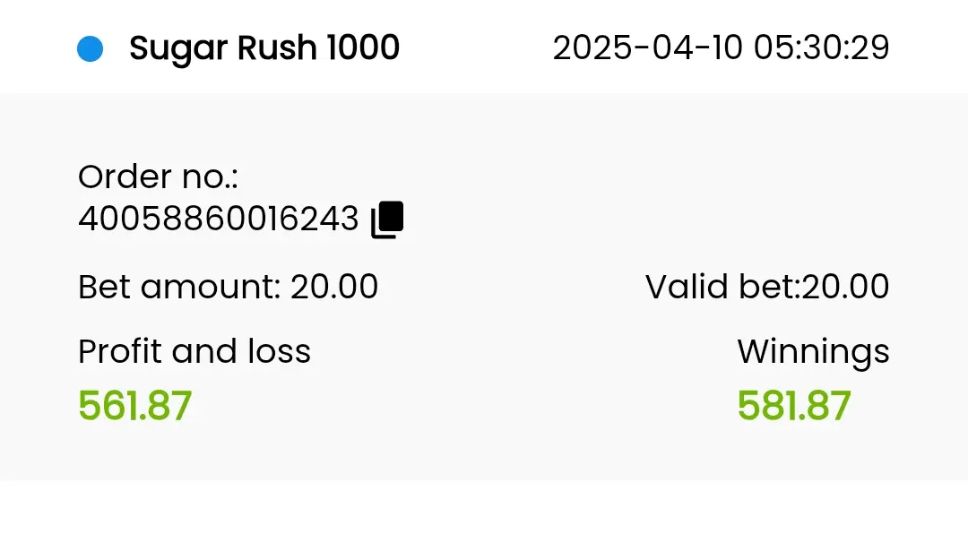The height and width of the screenshot is (551, 968).
Task: Click the date 2025-04-10 portion
Action: [647, 47]
